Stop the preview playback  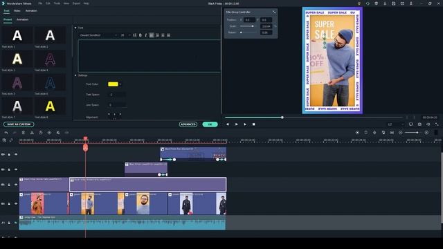pos(254,124)
